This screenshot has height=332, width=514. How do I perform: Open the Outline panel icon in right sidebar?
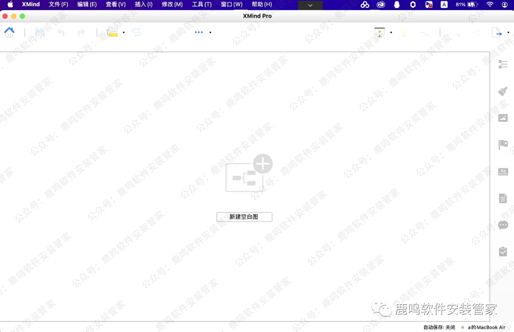[503, 64]
